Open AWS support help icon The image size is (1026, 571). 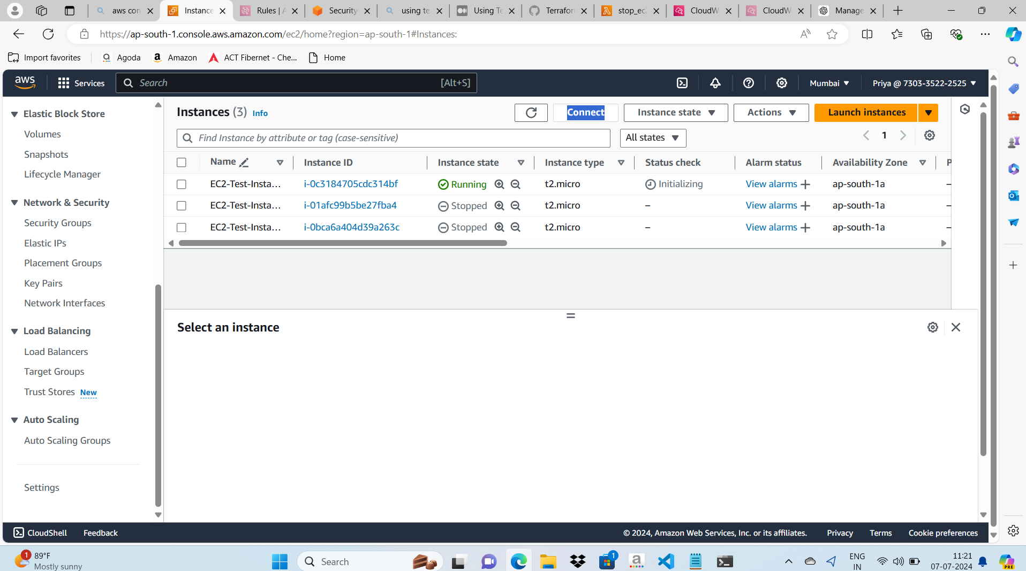[749, 83]
